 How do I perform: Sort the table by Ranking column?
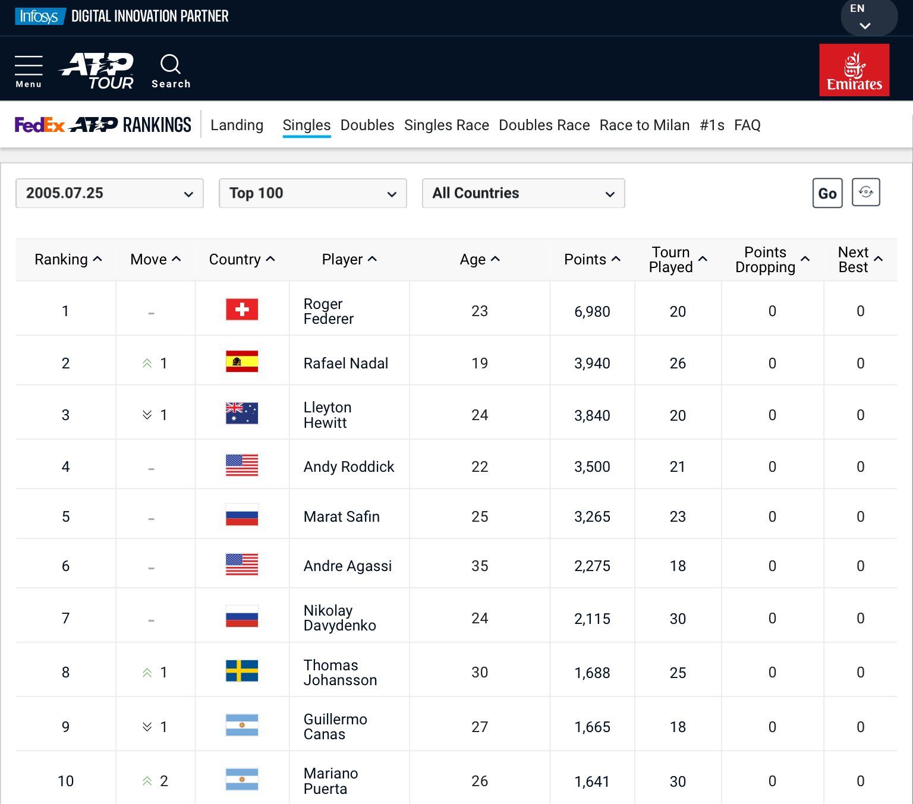(68, 260)
